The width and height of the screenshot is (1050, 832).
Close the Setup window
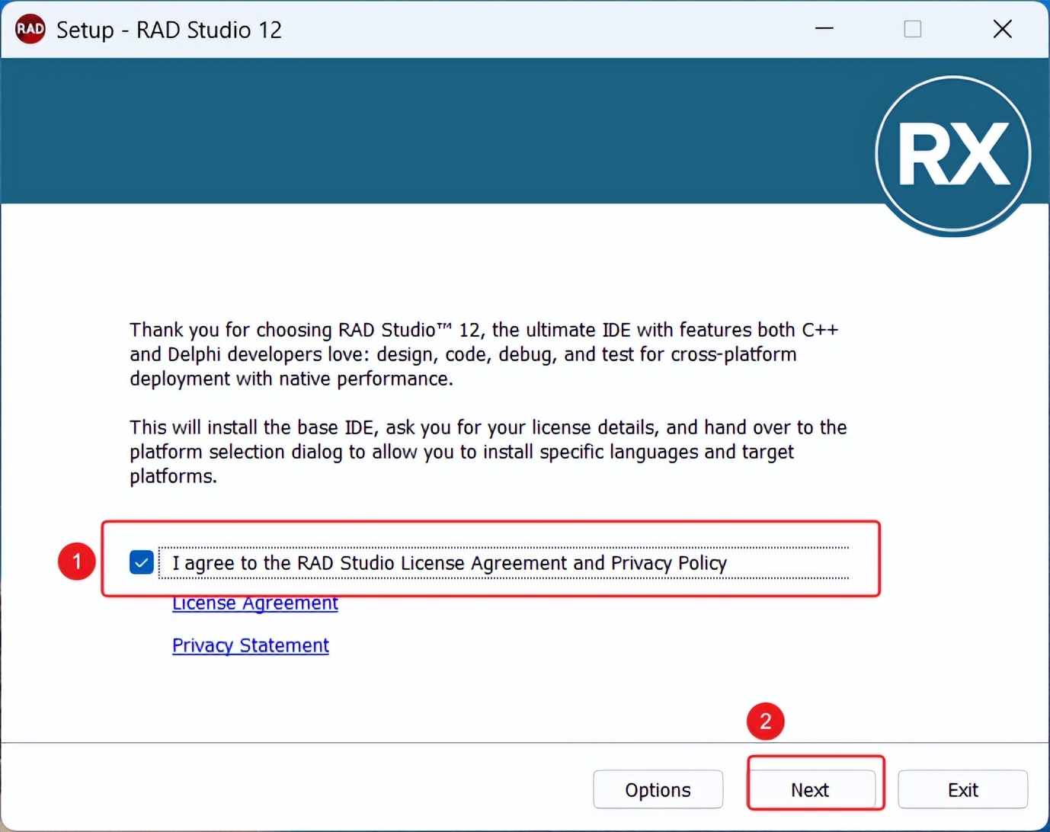[1003, 29]
